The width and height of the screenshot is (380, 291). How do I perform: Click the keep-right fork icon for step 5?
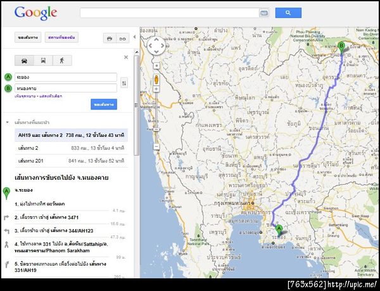(x=6, y=264)
